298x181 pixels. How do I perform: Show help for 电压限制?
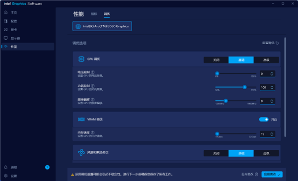[92, 72]
